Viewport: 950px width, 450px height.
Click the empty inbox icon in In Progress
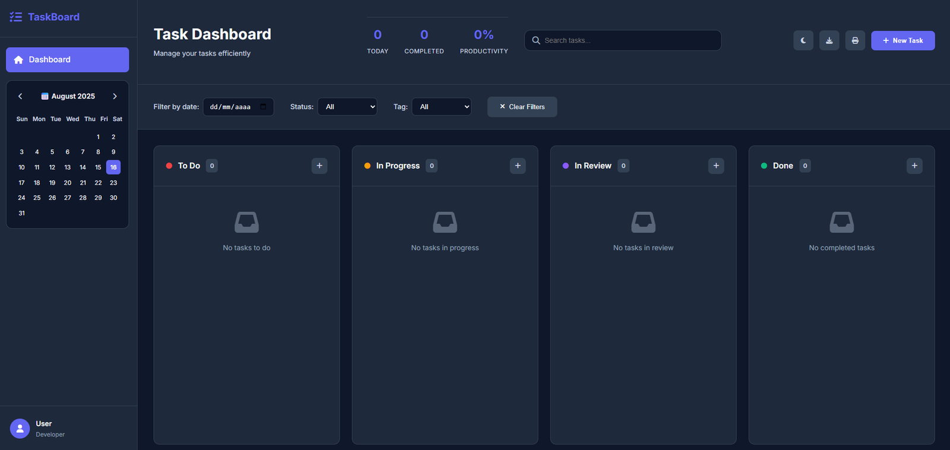445,223
